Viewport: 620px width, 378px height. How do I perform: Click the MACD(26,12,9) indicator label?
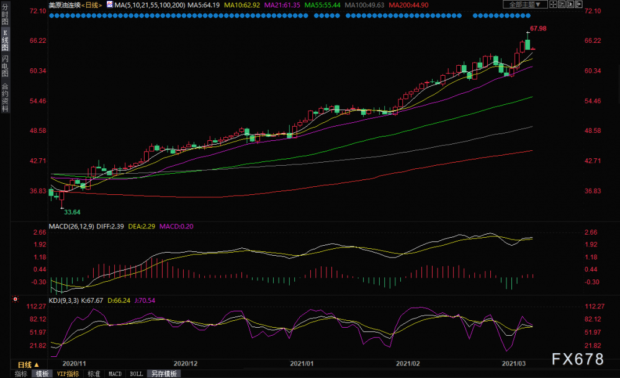71,227
